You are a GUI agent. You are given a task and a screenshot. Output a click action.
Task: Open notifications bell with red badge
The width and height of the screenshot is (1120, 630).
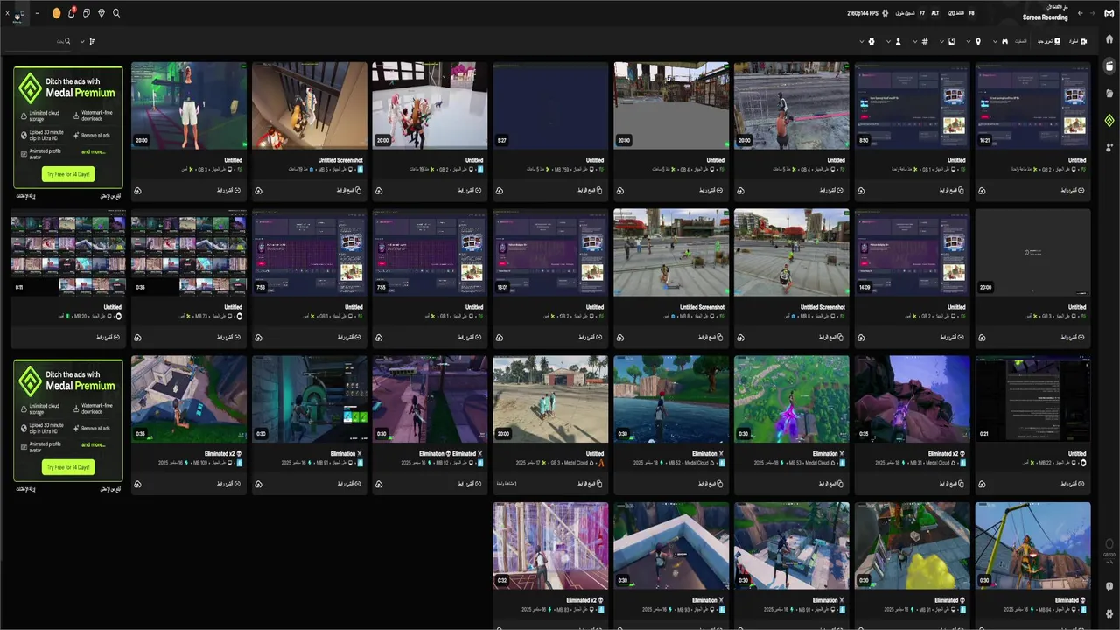pos(72,13)
